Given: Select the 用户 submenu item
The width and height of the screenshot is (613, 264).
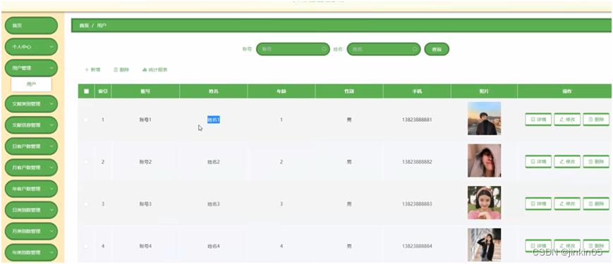Looking at the screenshot, I should pyautogui.click(x=31, y=84).
